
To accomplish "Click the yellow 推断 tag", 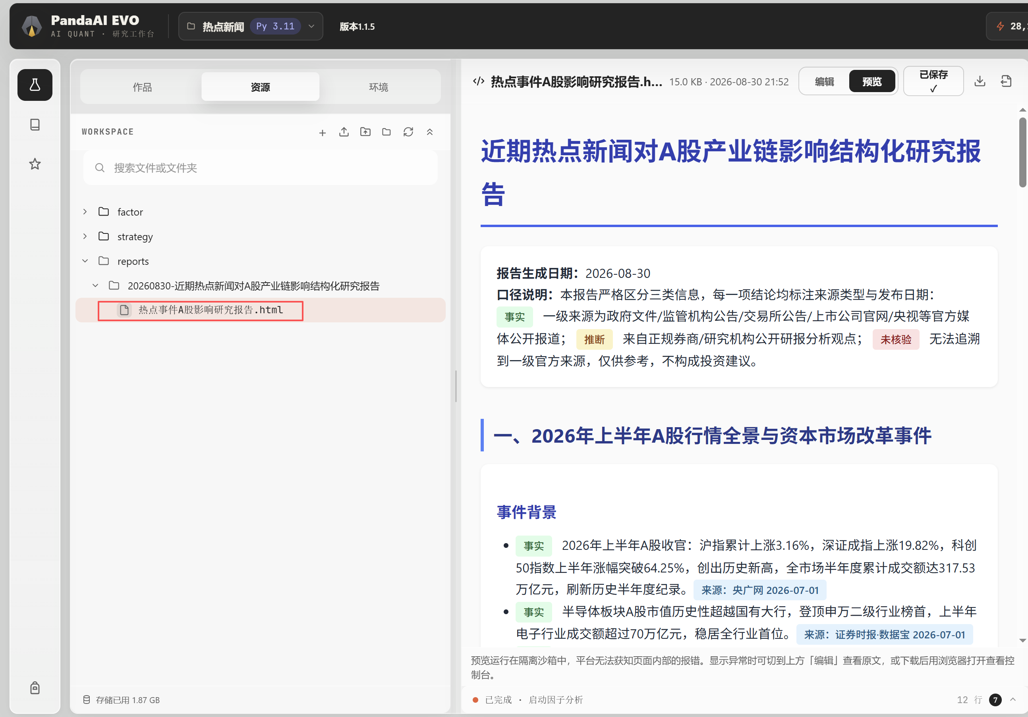I will pos(594,339).
